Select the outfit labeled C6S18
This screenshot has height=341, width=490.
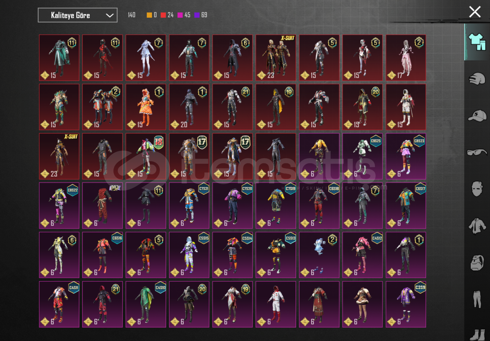click(x=319, y=206)
